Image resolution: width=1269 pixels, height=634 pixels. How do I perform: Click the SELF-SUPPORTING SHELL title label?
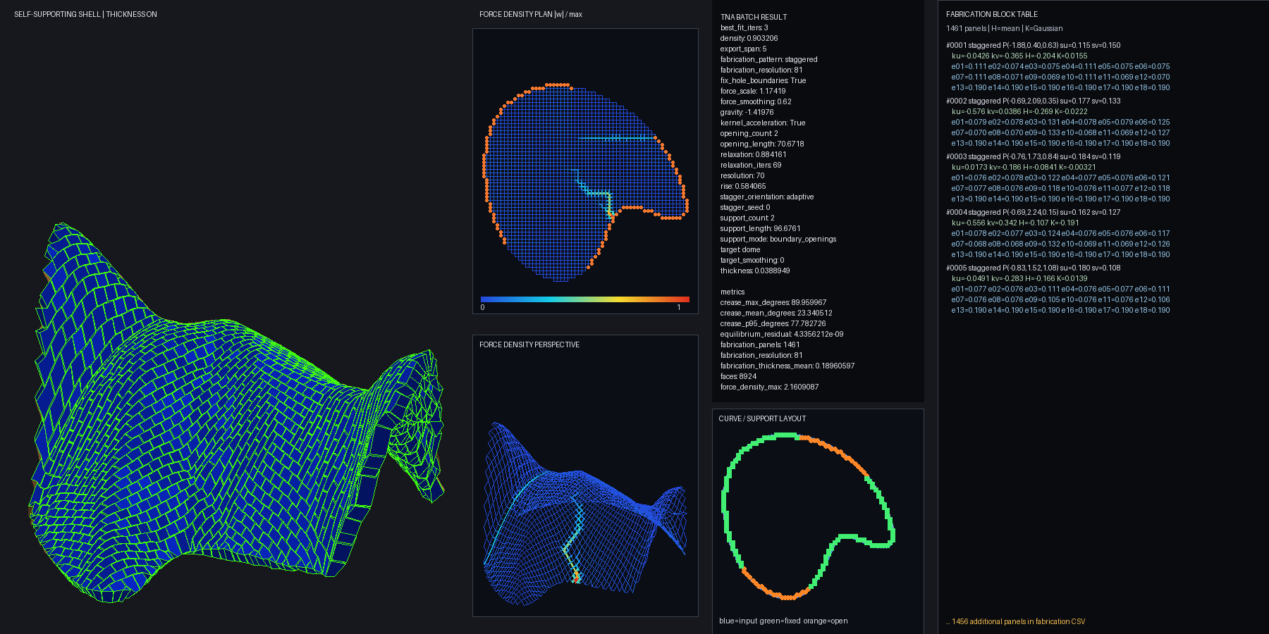point(85,14)
